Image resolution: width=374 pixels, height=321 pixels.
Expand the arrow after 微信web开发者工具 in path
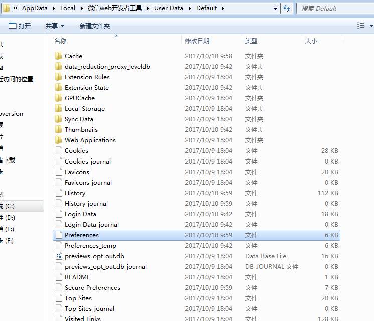click(x=148, y=9)
